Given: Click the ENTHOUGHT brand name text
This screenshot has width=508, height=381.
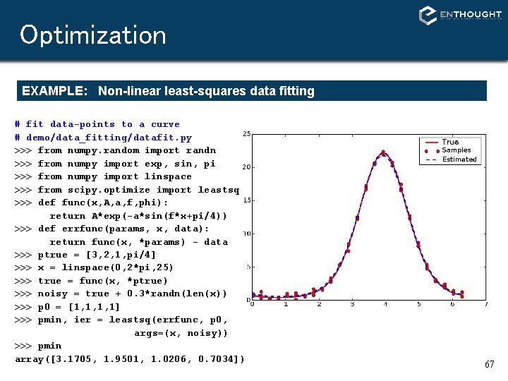Looking at the screenshot, I should 471,14.
